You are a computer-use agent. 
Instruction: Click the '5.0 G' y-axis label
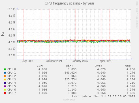(x=12, y=9)
